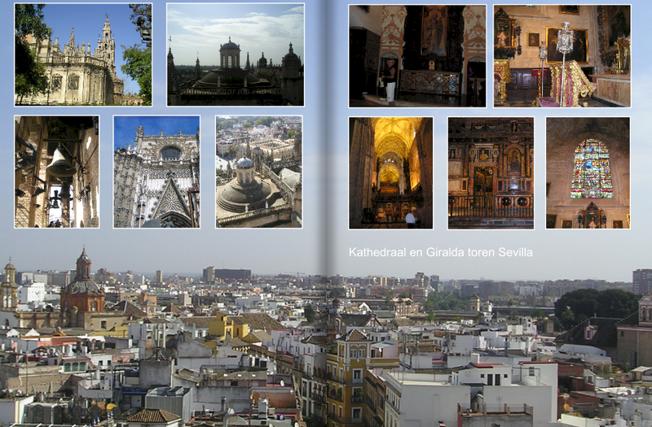652x427 pixels.
Task: Open the chapel photo with standing visitor
Action: 417,56
